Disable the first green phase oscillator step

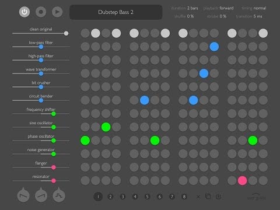click(85, 141)
